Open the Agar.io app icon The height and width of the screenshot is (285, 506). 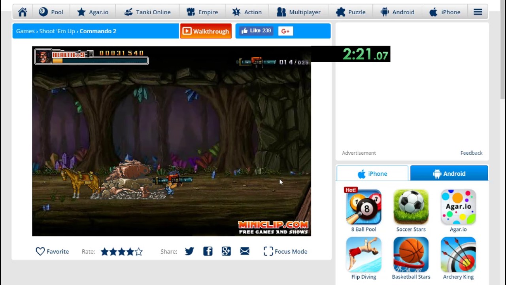click(x=458, y=207)
